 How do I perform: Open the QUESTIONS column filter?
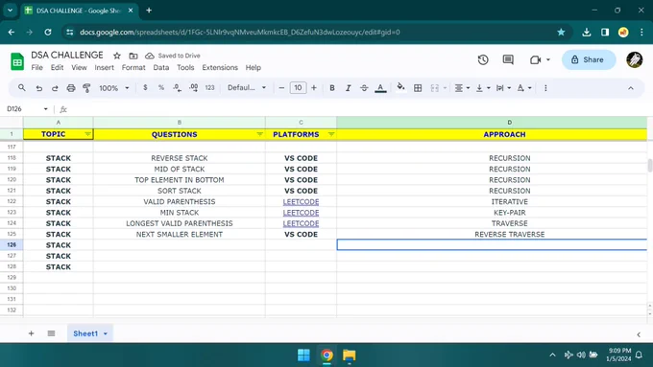pos(260,134)
